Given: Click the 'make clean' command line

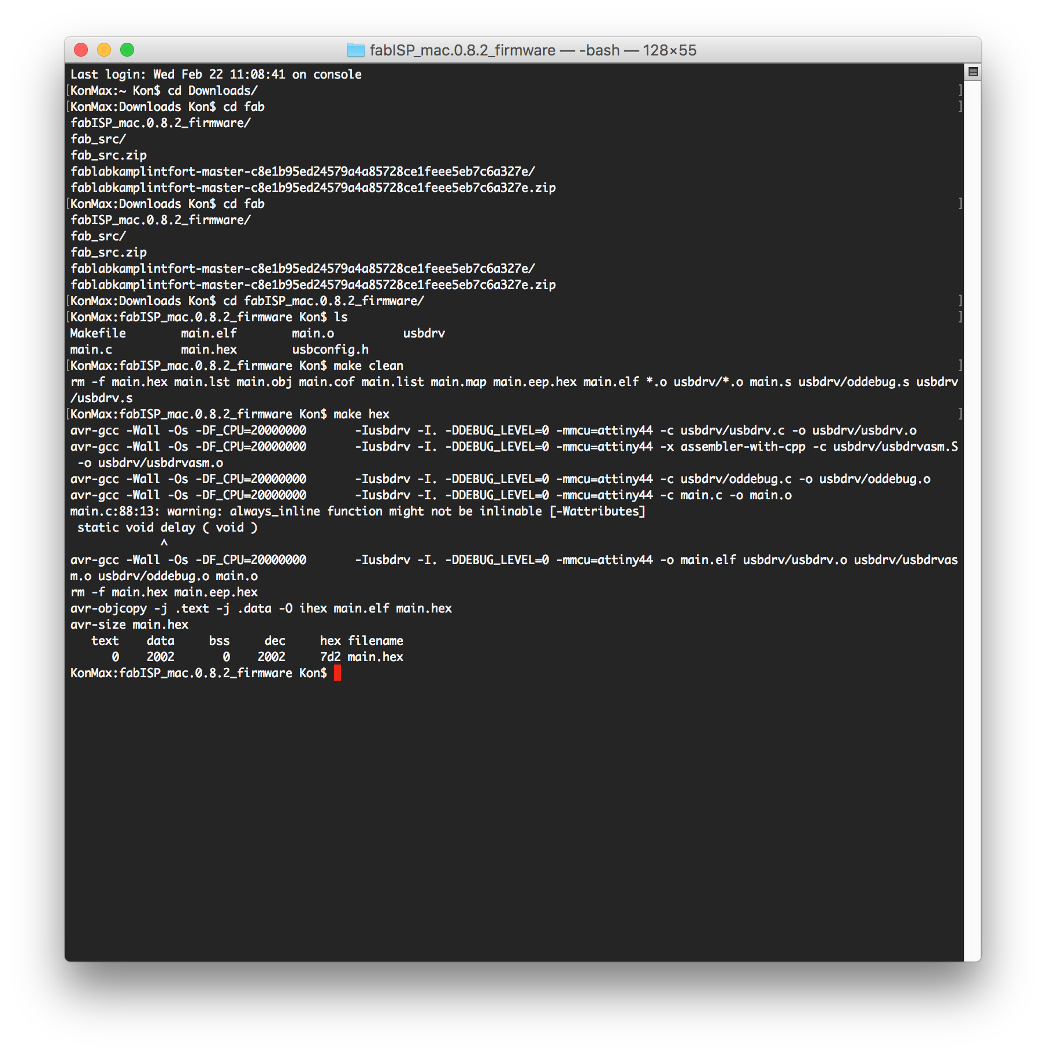Looking at the screenshot, I should 237,366.
